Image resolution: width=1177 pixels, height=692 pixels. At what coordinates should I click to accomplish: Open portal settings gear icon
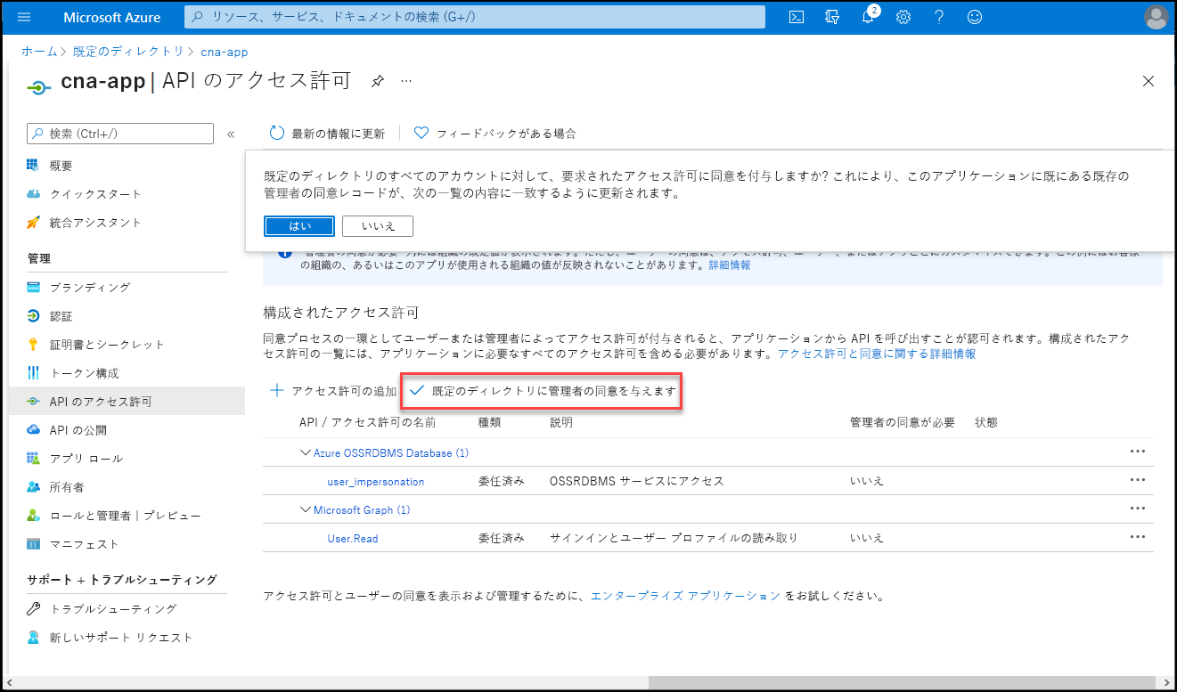[903, 17]
